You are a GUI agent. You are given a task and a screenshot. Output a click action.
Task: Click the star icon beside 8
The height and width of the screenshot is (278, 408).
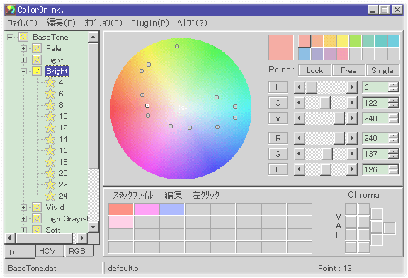(x=50, y=105)
